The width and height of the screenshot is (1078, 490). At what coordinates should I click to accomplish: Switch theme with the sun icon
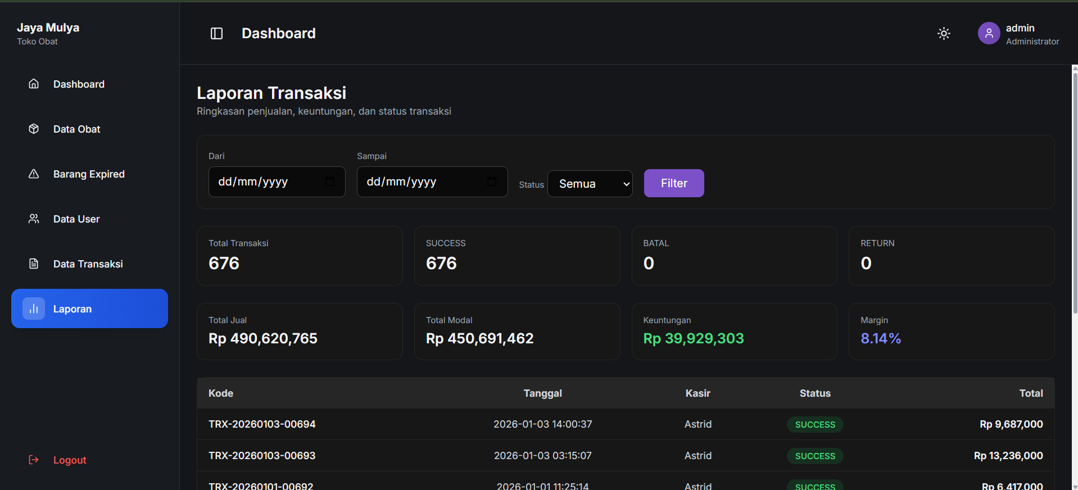(944, 34)
